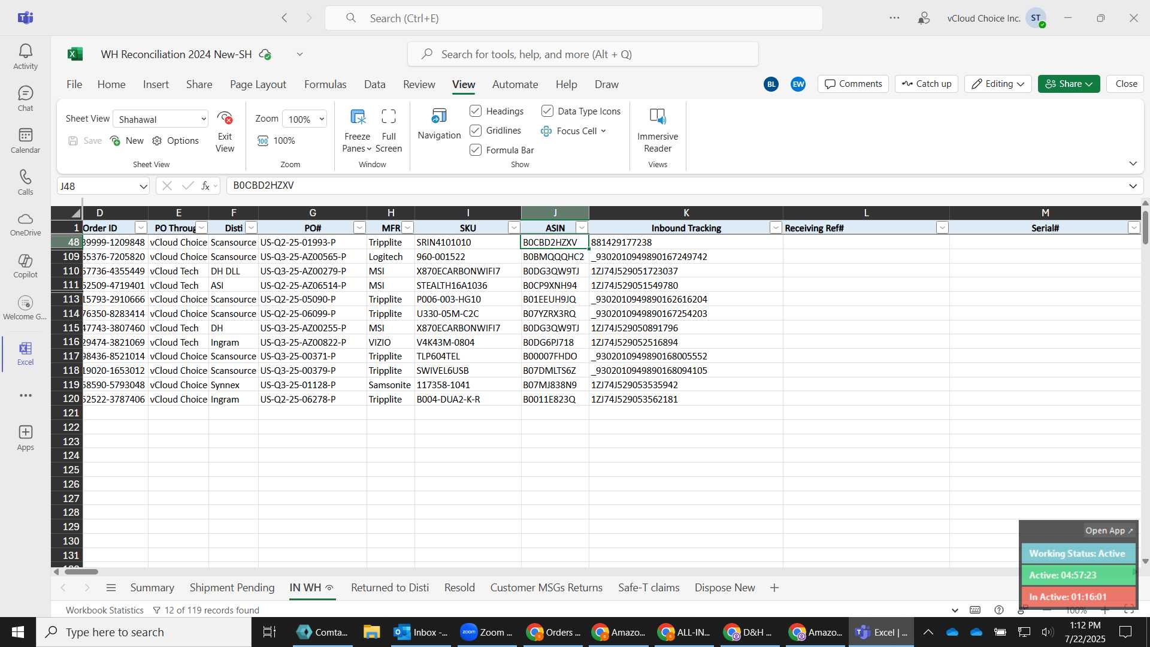Open Chat in Teams sidebar
Viewport: 1150px width, 647px height.
pos(25,99)
